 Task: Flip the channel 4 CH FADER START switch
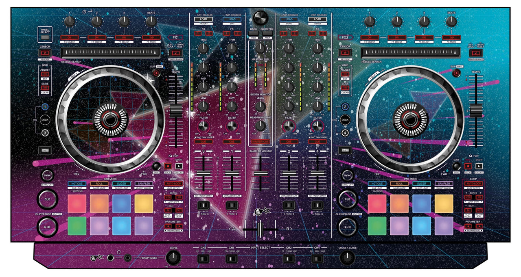click(317, 206)
